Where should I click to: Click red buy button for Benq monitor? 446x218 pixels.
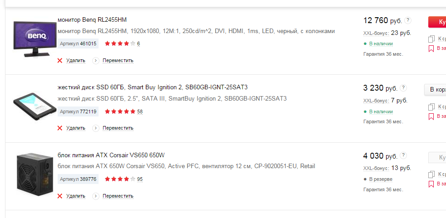pyautogui.click(x=437, y=22)
